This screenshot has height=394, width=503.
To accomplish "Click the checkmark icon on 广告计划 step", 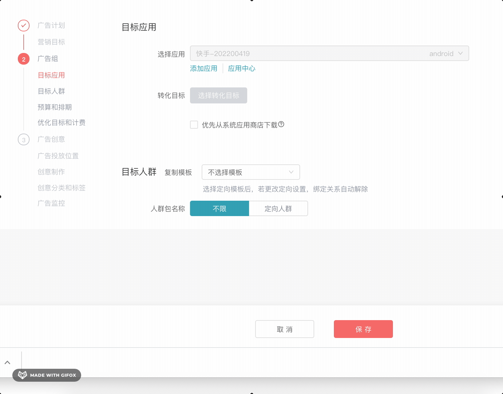I will pyautogui.click(x=23, y=25).
